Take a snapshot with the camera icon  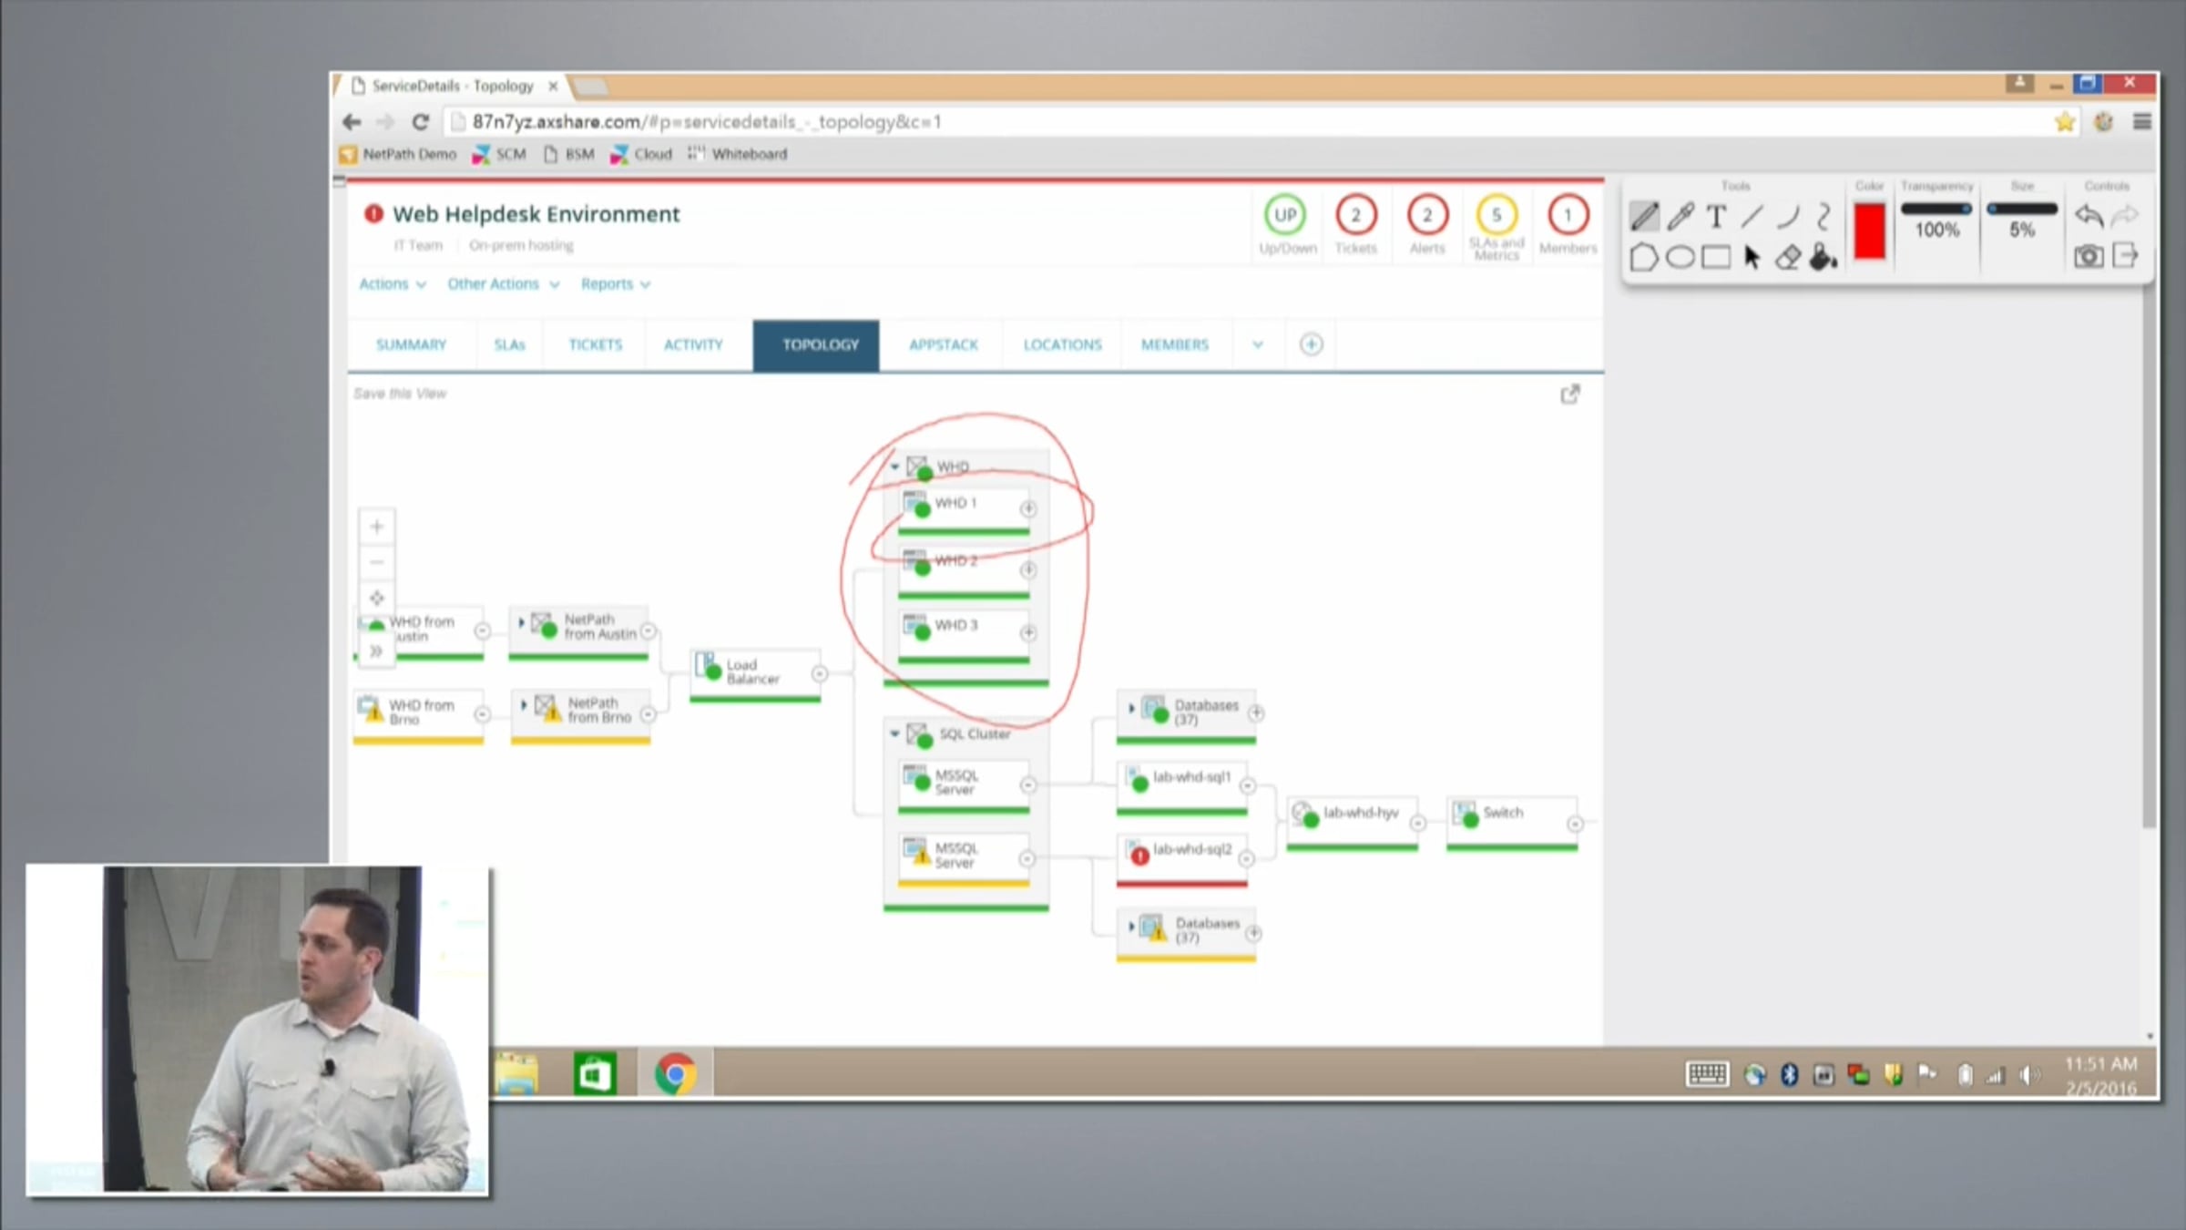coord(2089,257)
